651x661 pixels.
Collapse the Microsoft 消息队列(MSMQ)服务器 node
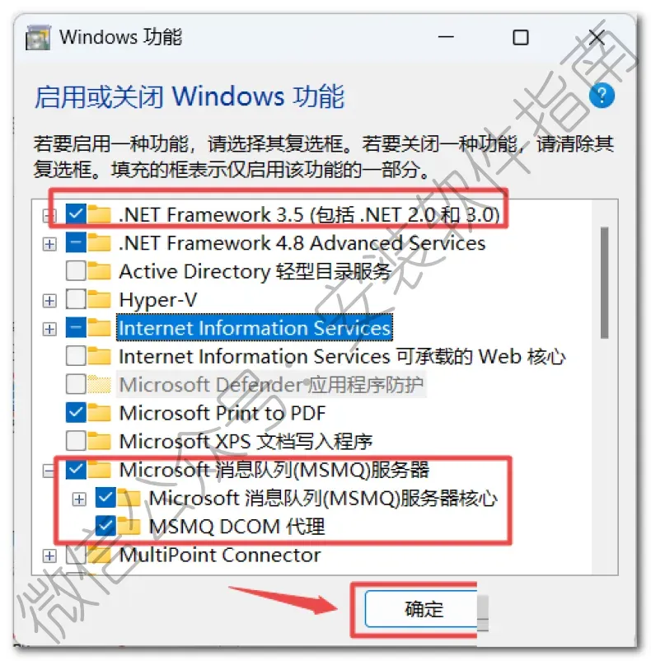click(x=49, y=471)
